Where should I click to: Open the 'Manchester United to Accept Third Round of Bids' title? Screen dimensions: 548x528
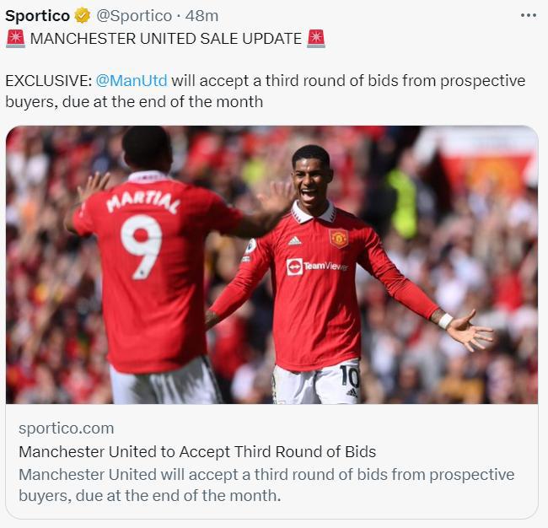[197, 452]
